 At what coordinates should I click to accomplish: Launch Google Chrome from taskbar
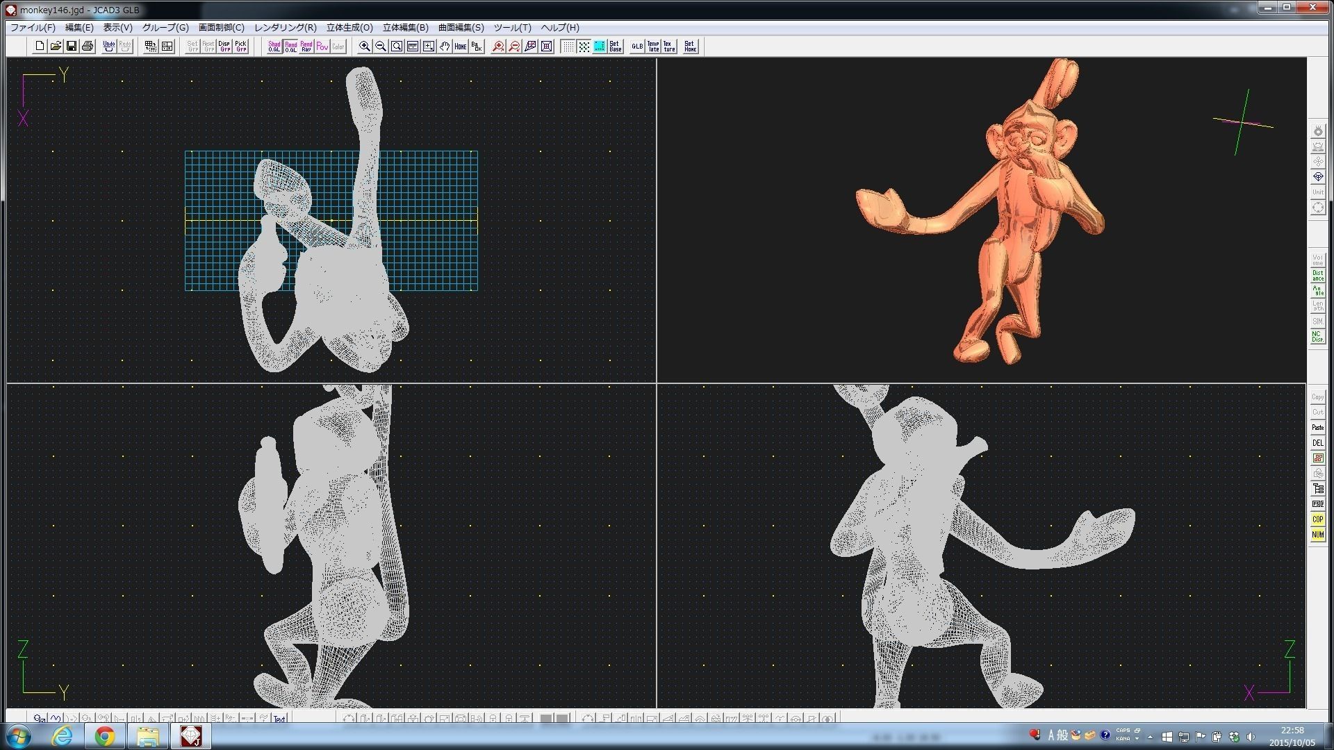coord(105,736)
